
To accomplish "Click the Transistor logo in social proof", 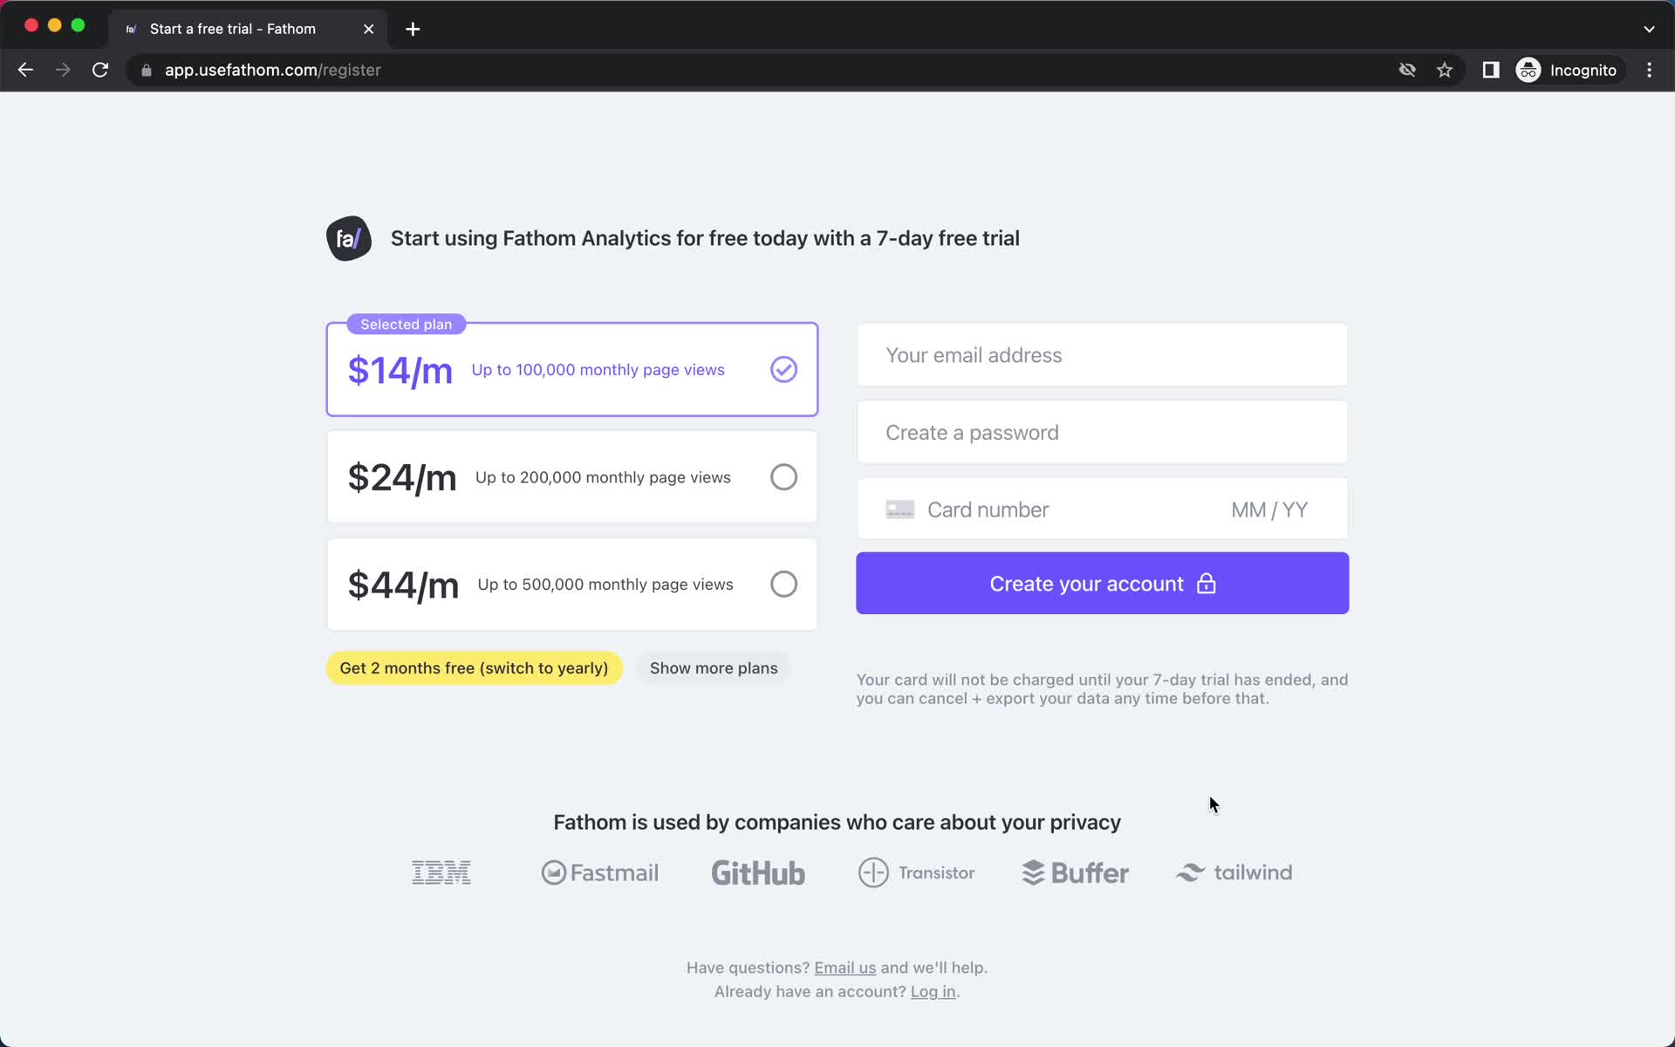I will [914, 872].
